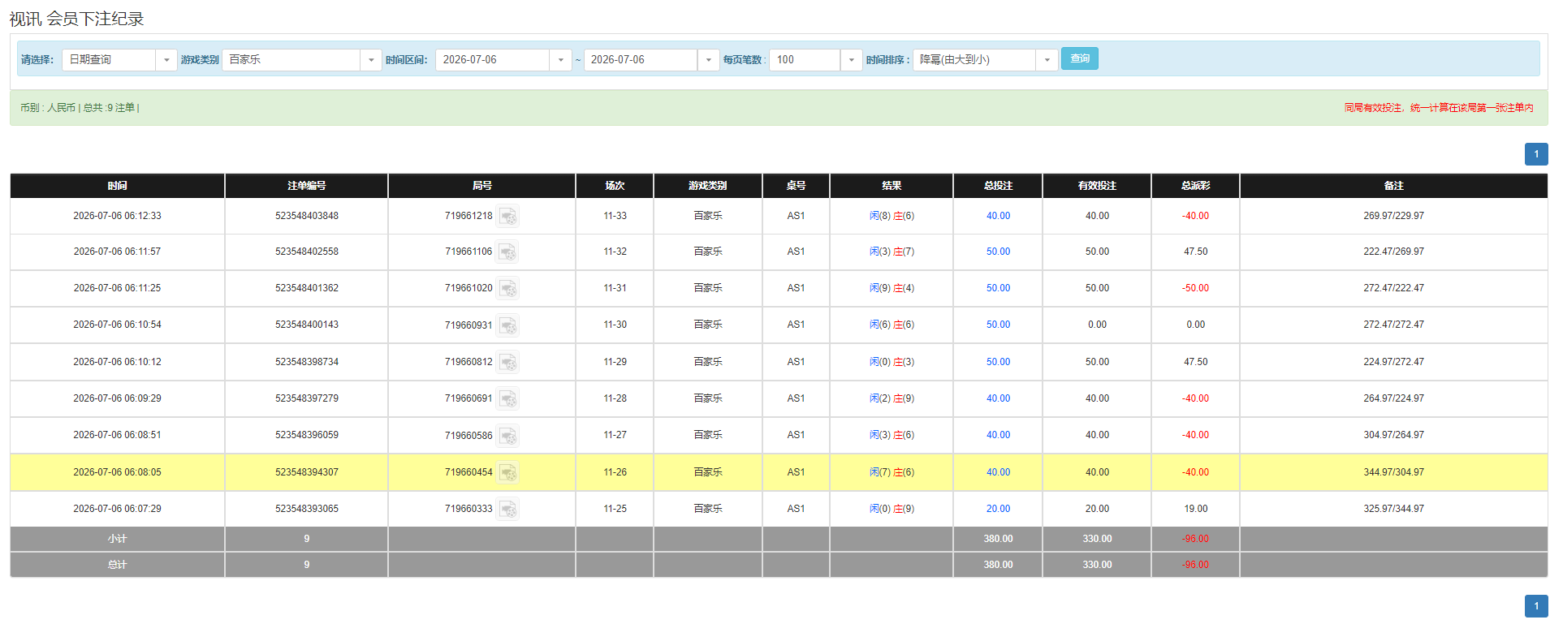Viewport: 1550px width, 624px height.
Task: Expand the 每页笔数 100 dropdown arrow
Action: pos(852,60)
